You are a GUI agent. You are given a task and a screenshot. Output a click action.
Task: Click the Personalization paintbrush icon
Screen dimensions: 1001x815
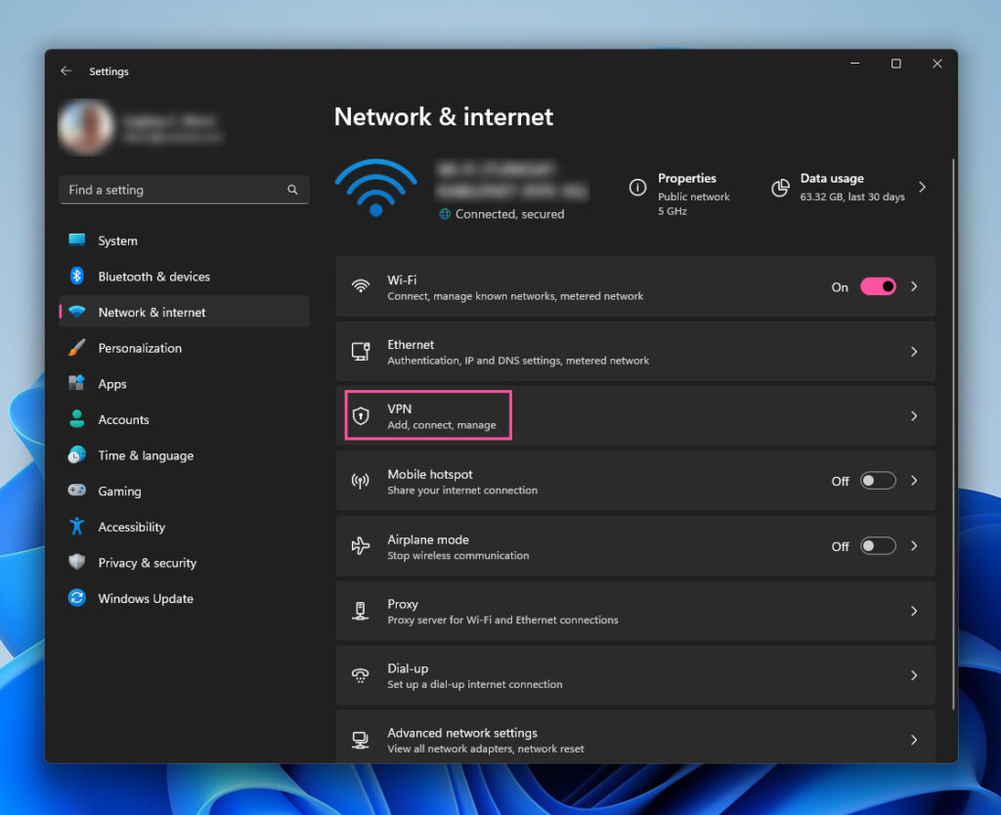coord(77,348)
